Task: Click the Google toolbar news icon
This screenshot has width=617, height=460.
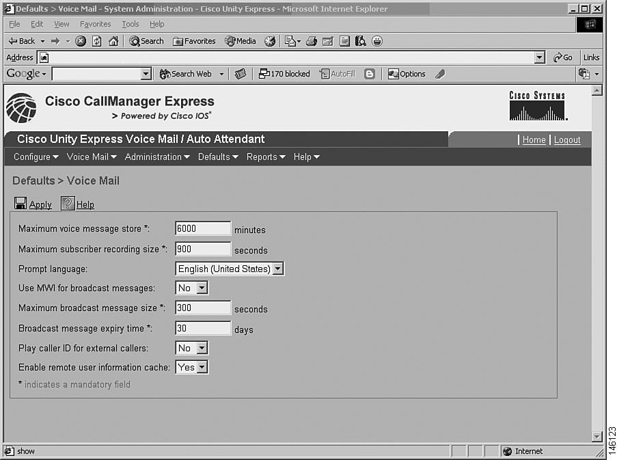Action: (x=240, y=74)
